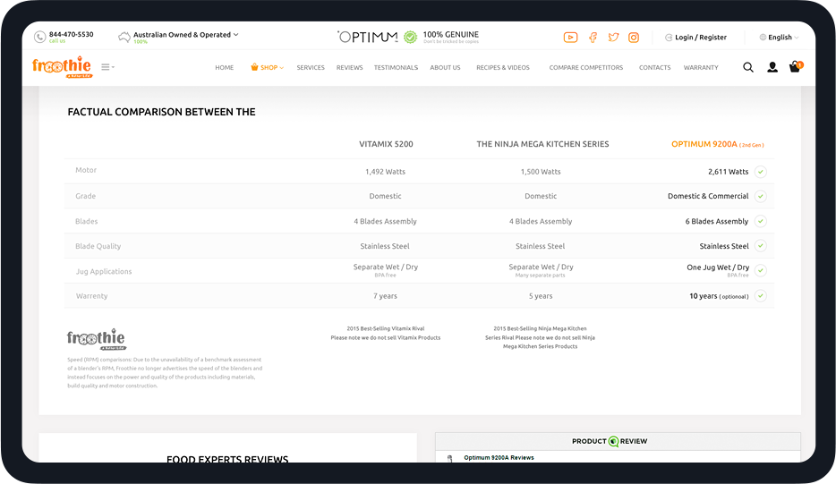
Task: Click the Froothie logo in navbar
Action: tap(61, 67)
